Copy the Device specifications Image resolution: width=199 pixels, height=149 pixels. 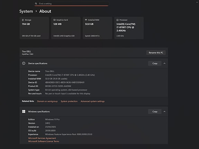point(155,63)
